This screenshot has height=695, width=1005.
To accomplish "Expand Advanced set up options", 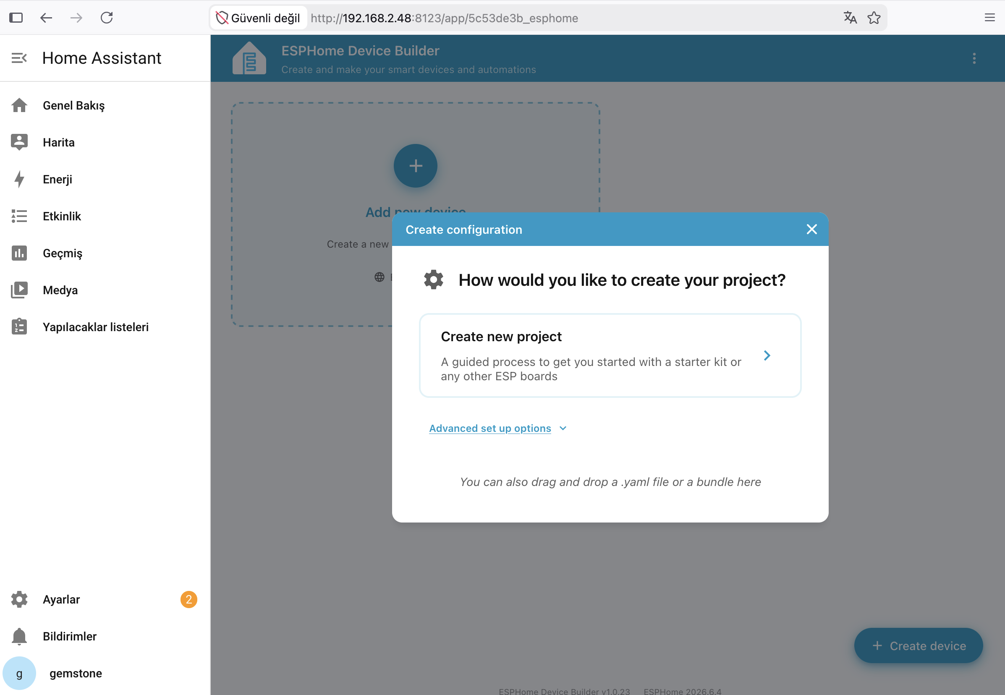I will [x=498, y=428].
